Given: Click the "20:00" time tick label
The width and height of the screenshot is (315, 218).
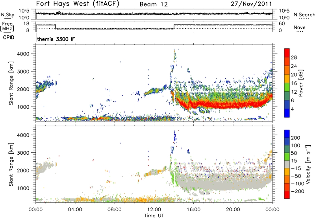Looking at the screenshot, I should [x=233, y=210].
